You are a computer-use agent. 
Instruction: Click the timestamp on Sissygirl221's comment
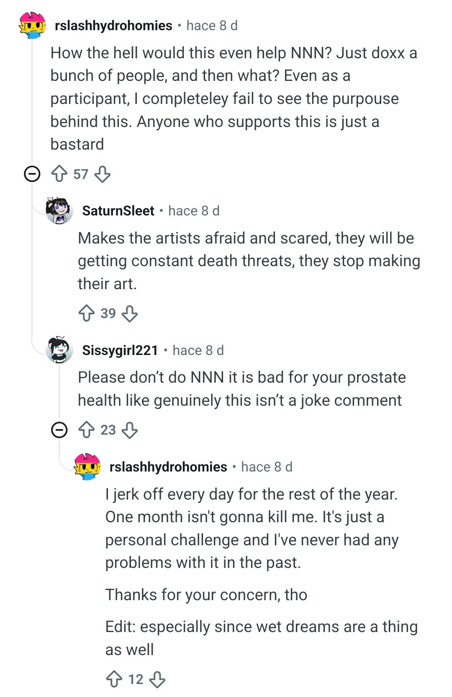(x=198, y=350)
